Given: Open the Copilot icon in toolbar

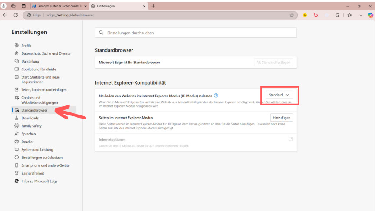Looking at the screenshot, I should point(370,15).
